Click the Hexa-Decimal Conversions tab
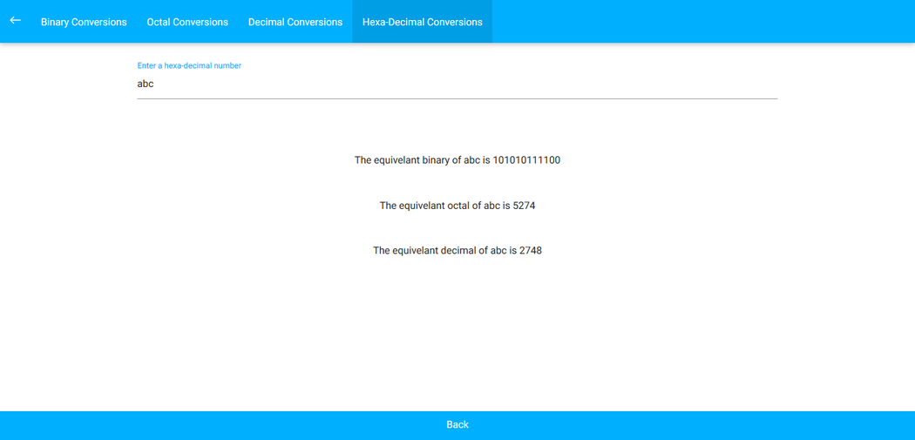This screenshot has width=915, height=440. pyautogui.click(x=422, y=22)
